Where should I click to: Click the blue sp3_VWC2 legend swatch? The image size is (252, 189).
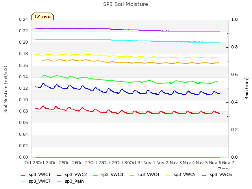pyautogui.click(x=59, y=175)
